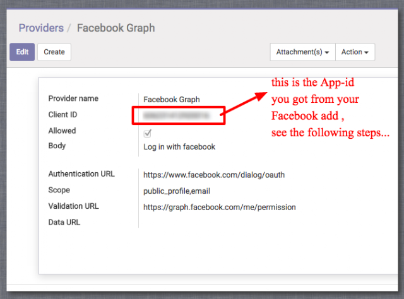Click the Allowed field label
This screenshot has height=299, width=404.
(62, 131)
